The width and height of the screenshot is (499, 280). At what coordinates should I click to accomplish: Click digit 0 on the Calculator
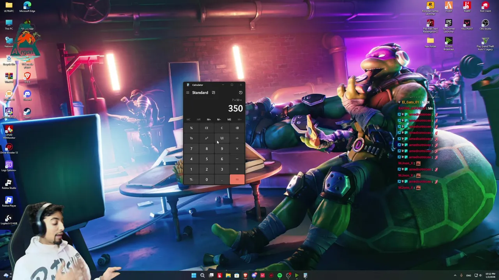click(x=207, y=179)
